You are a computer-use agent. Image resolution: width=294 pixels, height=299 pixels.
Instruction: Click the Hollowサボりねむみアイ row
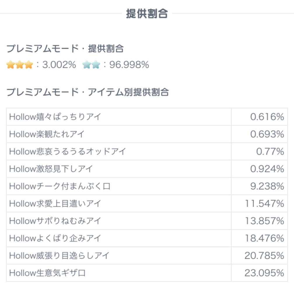pos(55,221)
